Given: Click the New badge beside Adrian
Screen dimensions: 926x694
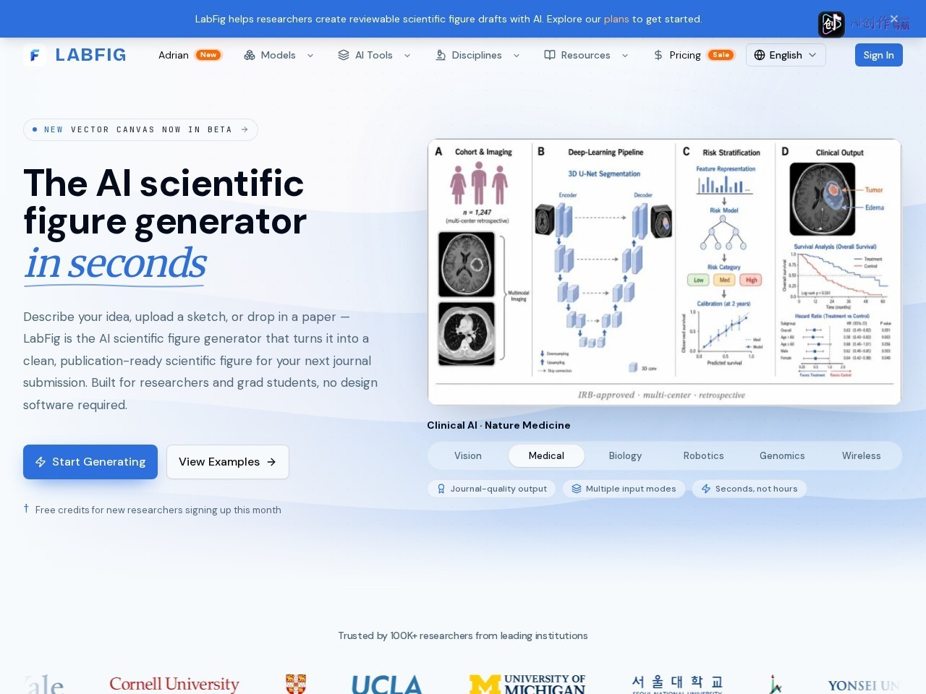Looking at the screenshot, I should coord(208,55).
